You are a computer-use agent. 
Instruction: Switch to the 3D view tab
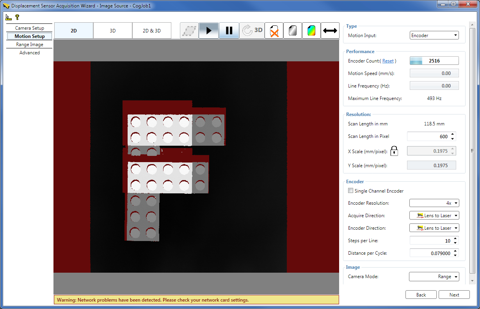coord(112,30)
